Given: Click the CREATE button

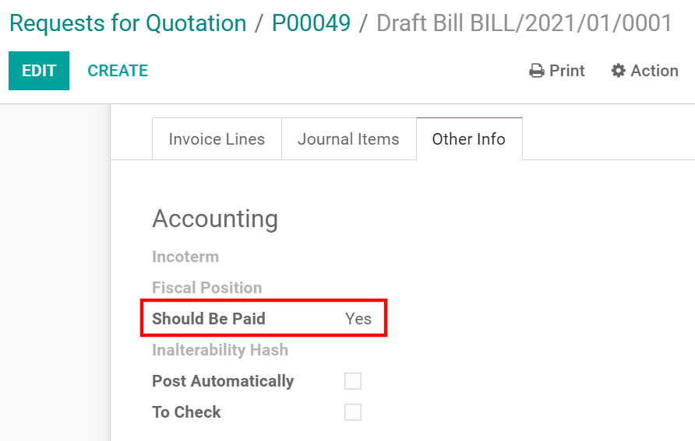Looking at the screenshot, I should pos(118,71).
